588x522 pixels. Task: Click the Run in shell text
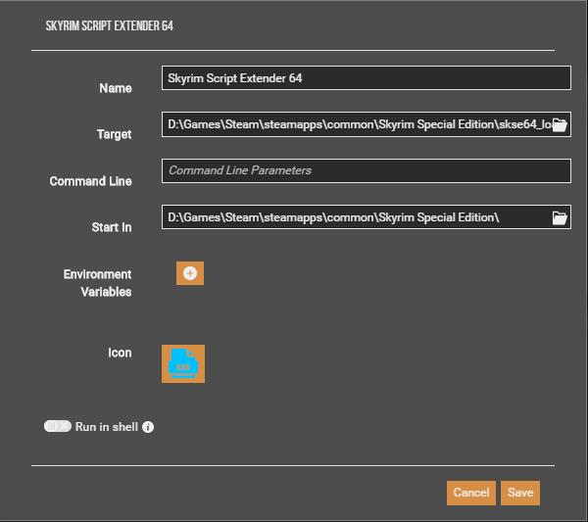pos(107,427)
